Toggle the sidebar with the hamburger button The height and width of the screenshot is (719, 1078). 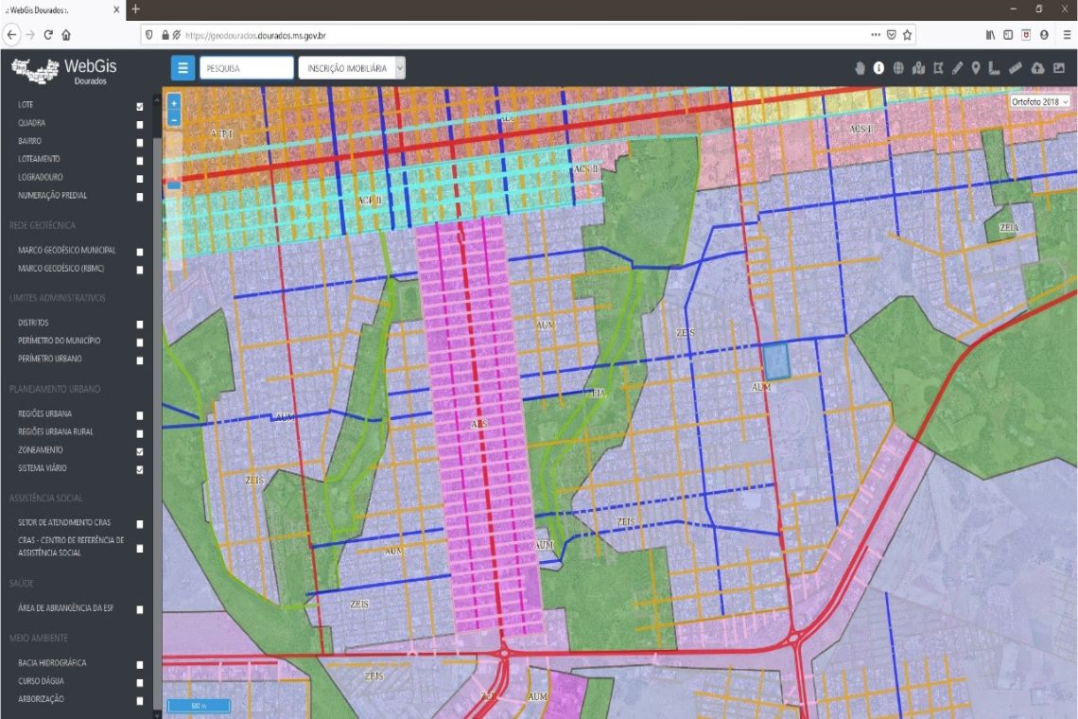point(183,67)
